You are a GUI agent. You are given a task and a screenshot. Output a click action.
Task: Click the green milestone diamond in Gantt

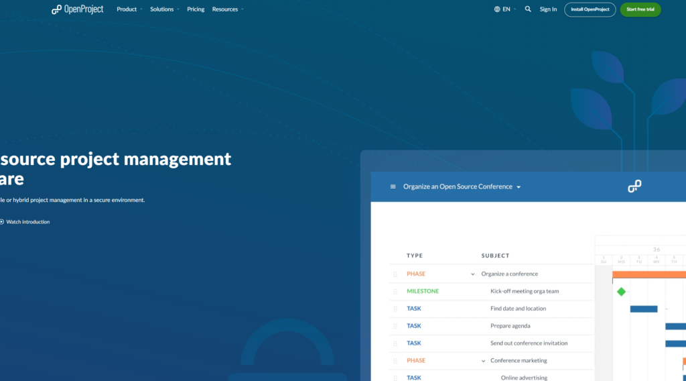621,291
